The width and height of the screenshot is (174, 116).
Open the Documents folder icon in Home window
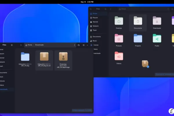click(138, 21)
